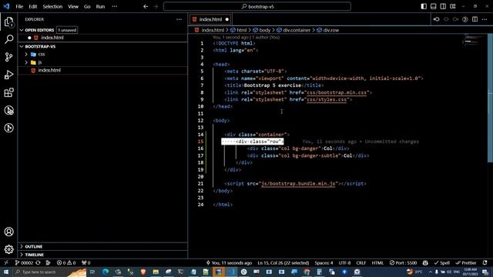Screen dimensions: 493x277
Task: Open the Search view in activity bar
Action: coord(8,39)
